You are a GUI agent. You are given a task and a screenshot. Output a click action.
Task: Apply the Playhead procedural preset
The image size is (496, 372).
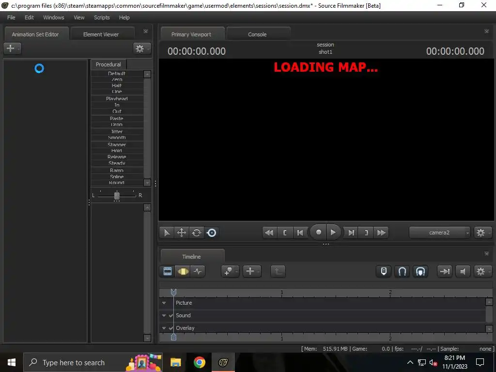click(117, 98)
